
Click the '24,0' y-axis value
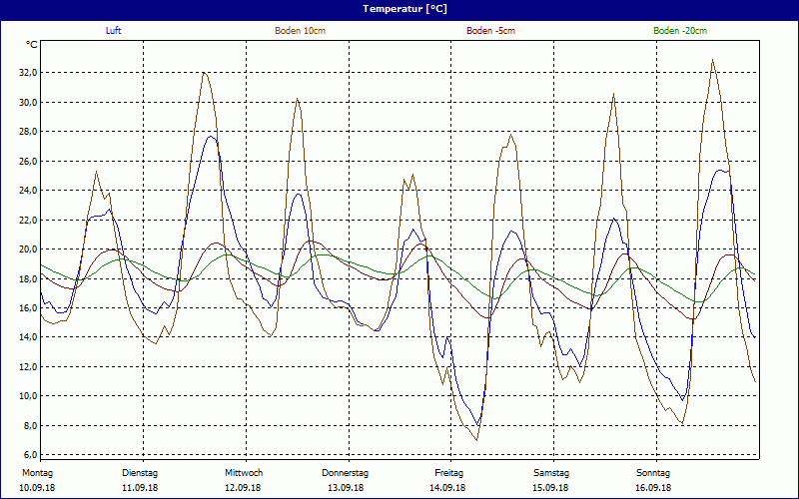coord(28,191)
